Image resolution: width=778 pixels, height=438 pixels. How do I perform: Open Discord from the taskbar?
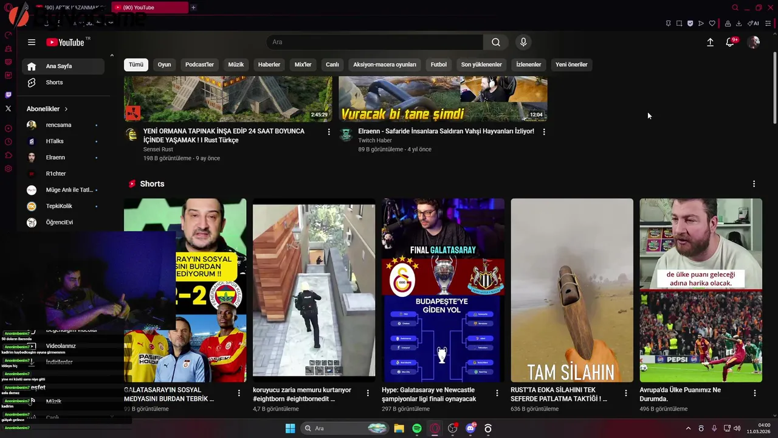coord(470,428)
